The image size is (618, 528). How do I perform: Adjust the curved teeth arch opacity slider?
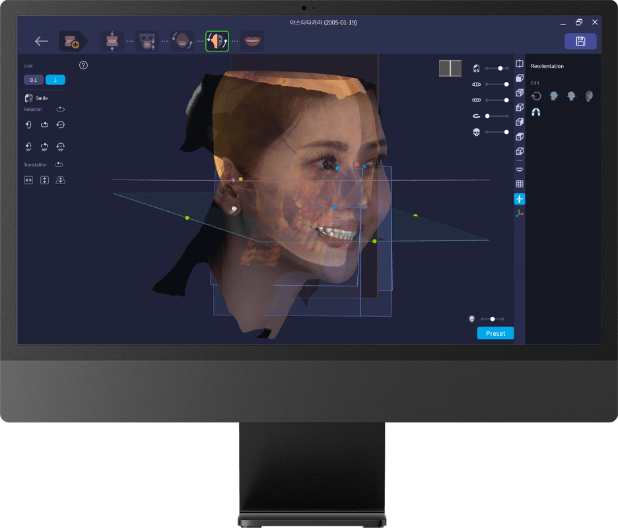point(497,84)
